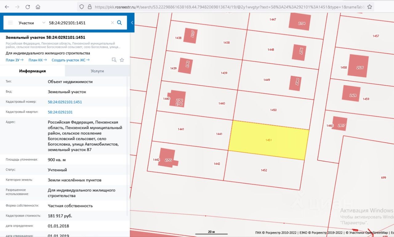Viewport: 394px width, 237px height.
Task: Run search with the magnifier icon
Action: point(120,22)
